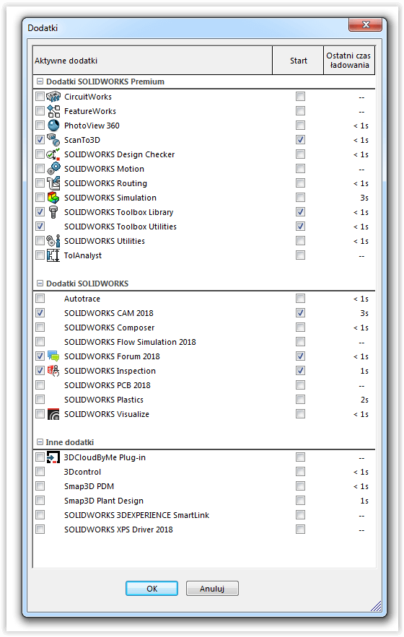
Task: Click the Start column header
Action: (x=298, y=61)
